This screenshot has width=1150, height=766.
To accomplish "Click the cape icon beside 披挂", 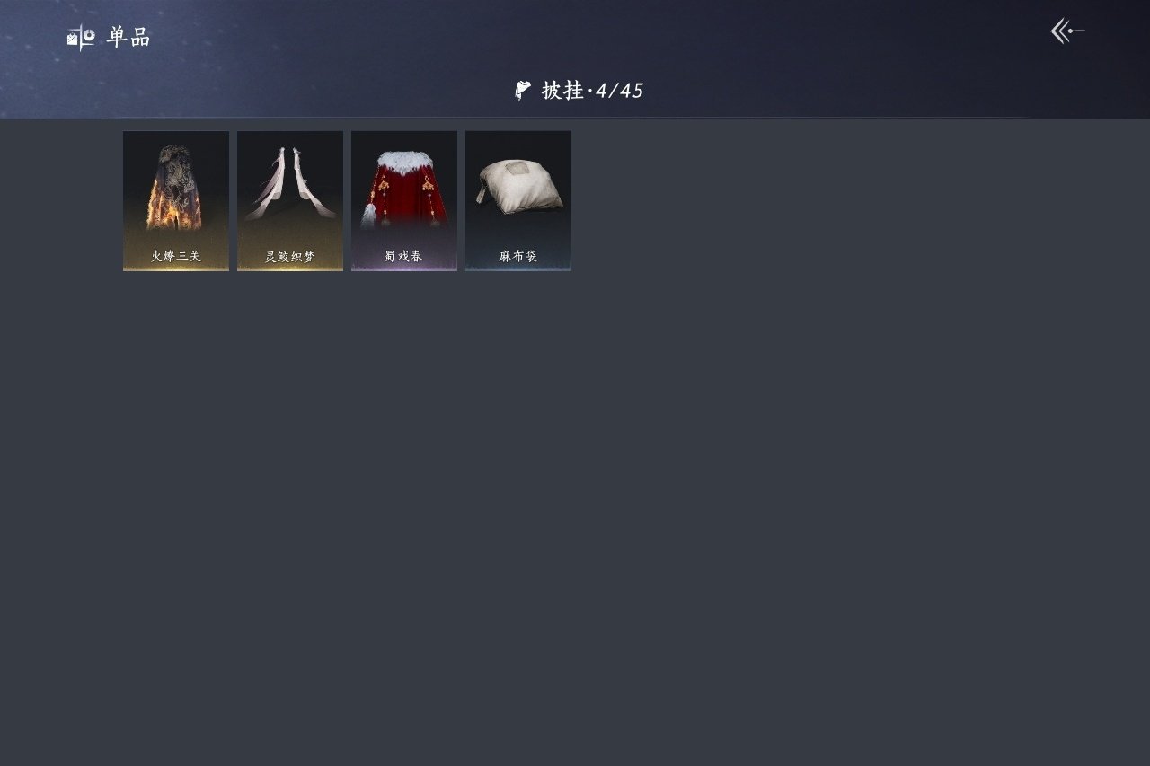I will click(523, 91).
